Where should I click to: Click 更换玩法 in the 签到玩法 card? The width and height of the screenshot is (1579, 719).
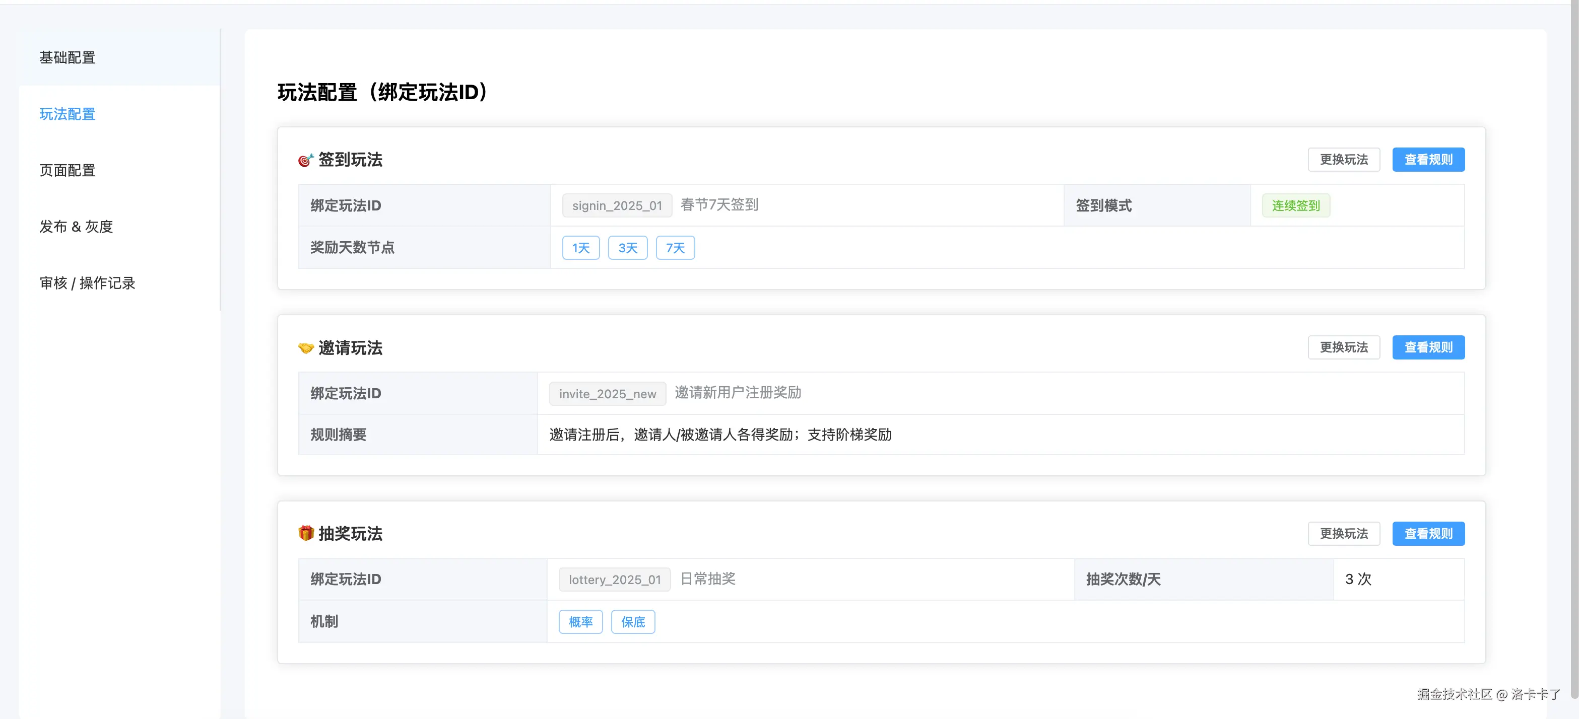(x=1343, y=160)
